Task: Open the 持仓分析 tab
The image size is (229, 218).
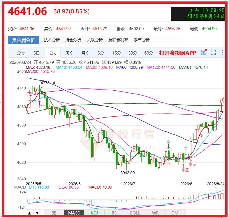Action: (x=73, y=40)
